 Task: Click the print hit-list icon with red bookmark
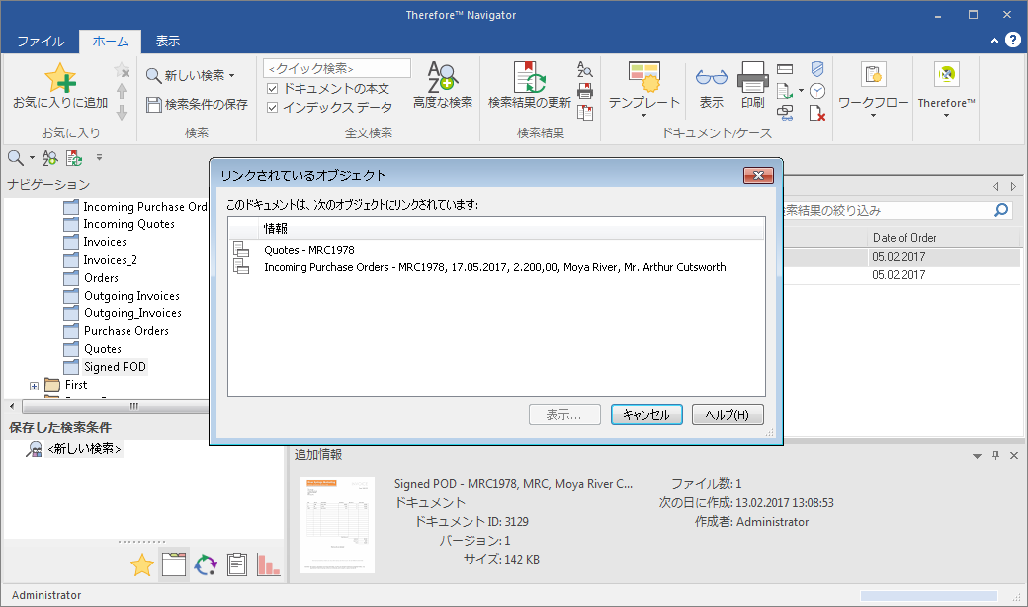click(585, 91)
